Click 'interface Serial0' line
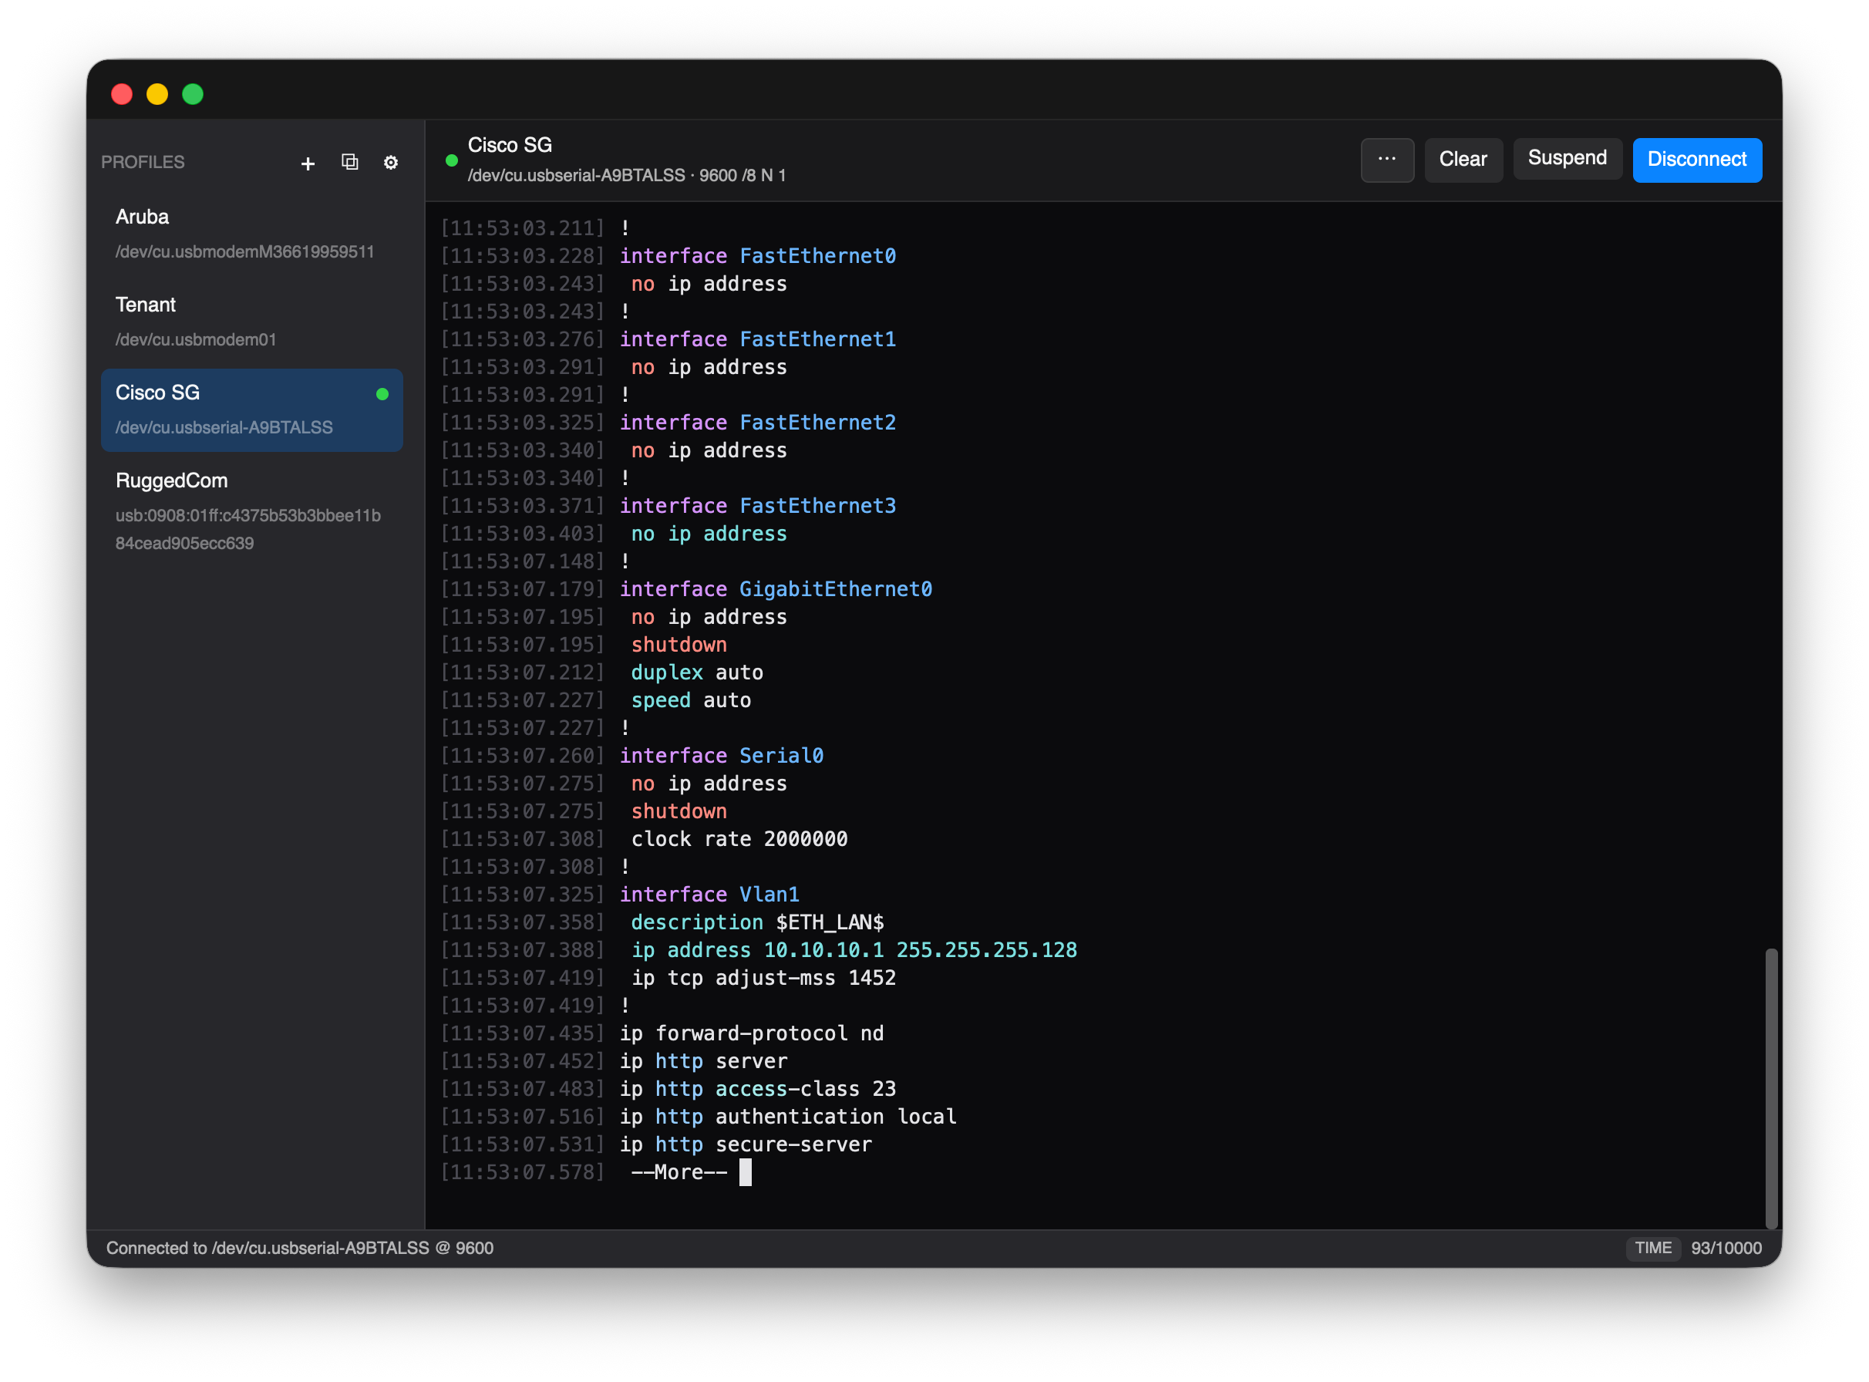Screen dimensions: 1869x1382 (x=721, y=756)
